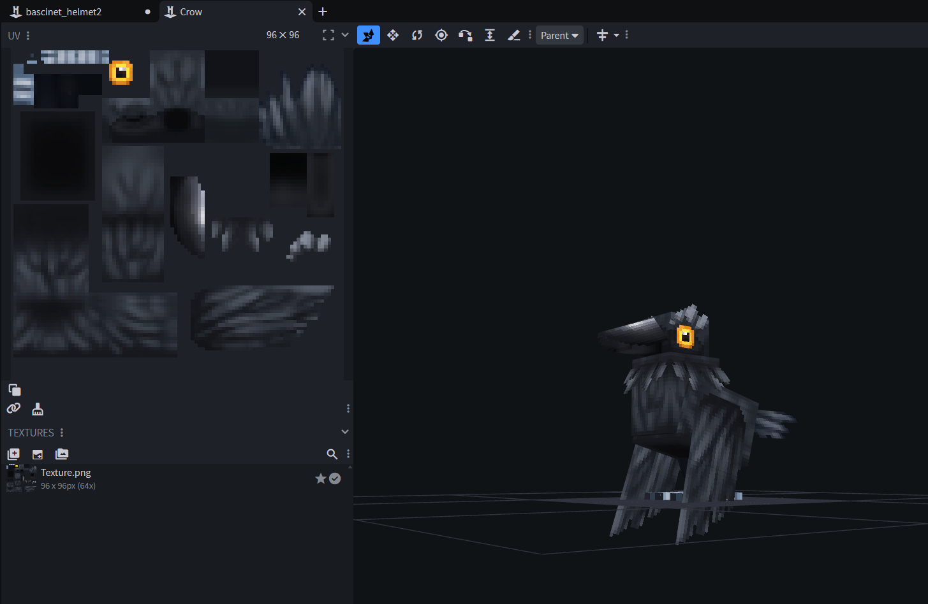The height and width of the screenshot is (604, 928).
Task: Open the UV panel three-dot menu
Action: pos(28,36)
